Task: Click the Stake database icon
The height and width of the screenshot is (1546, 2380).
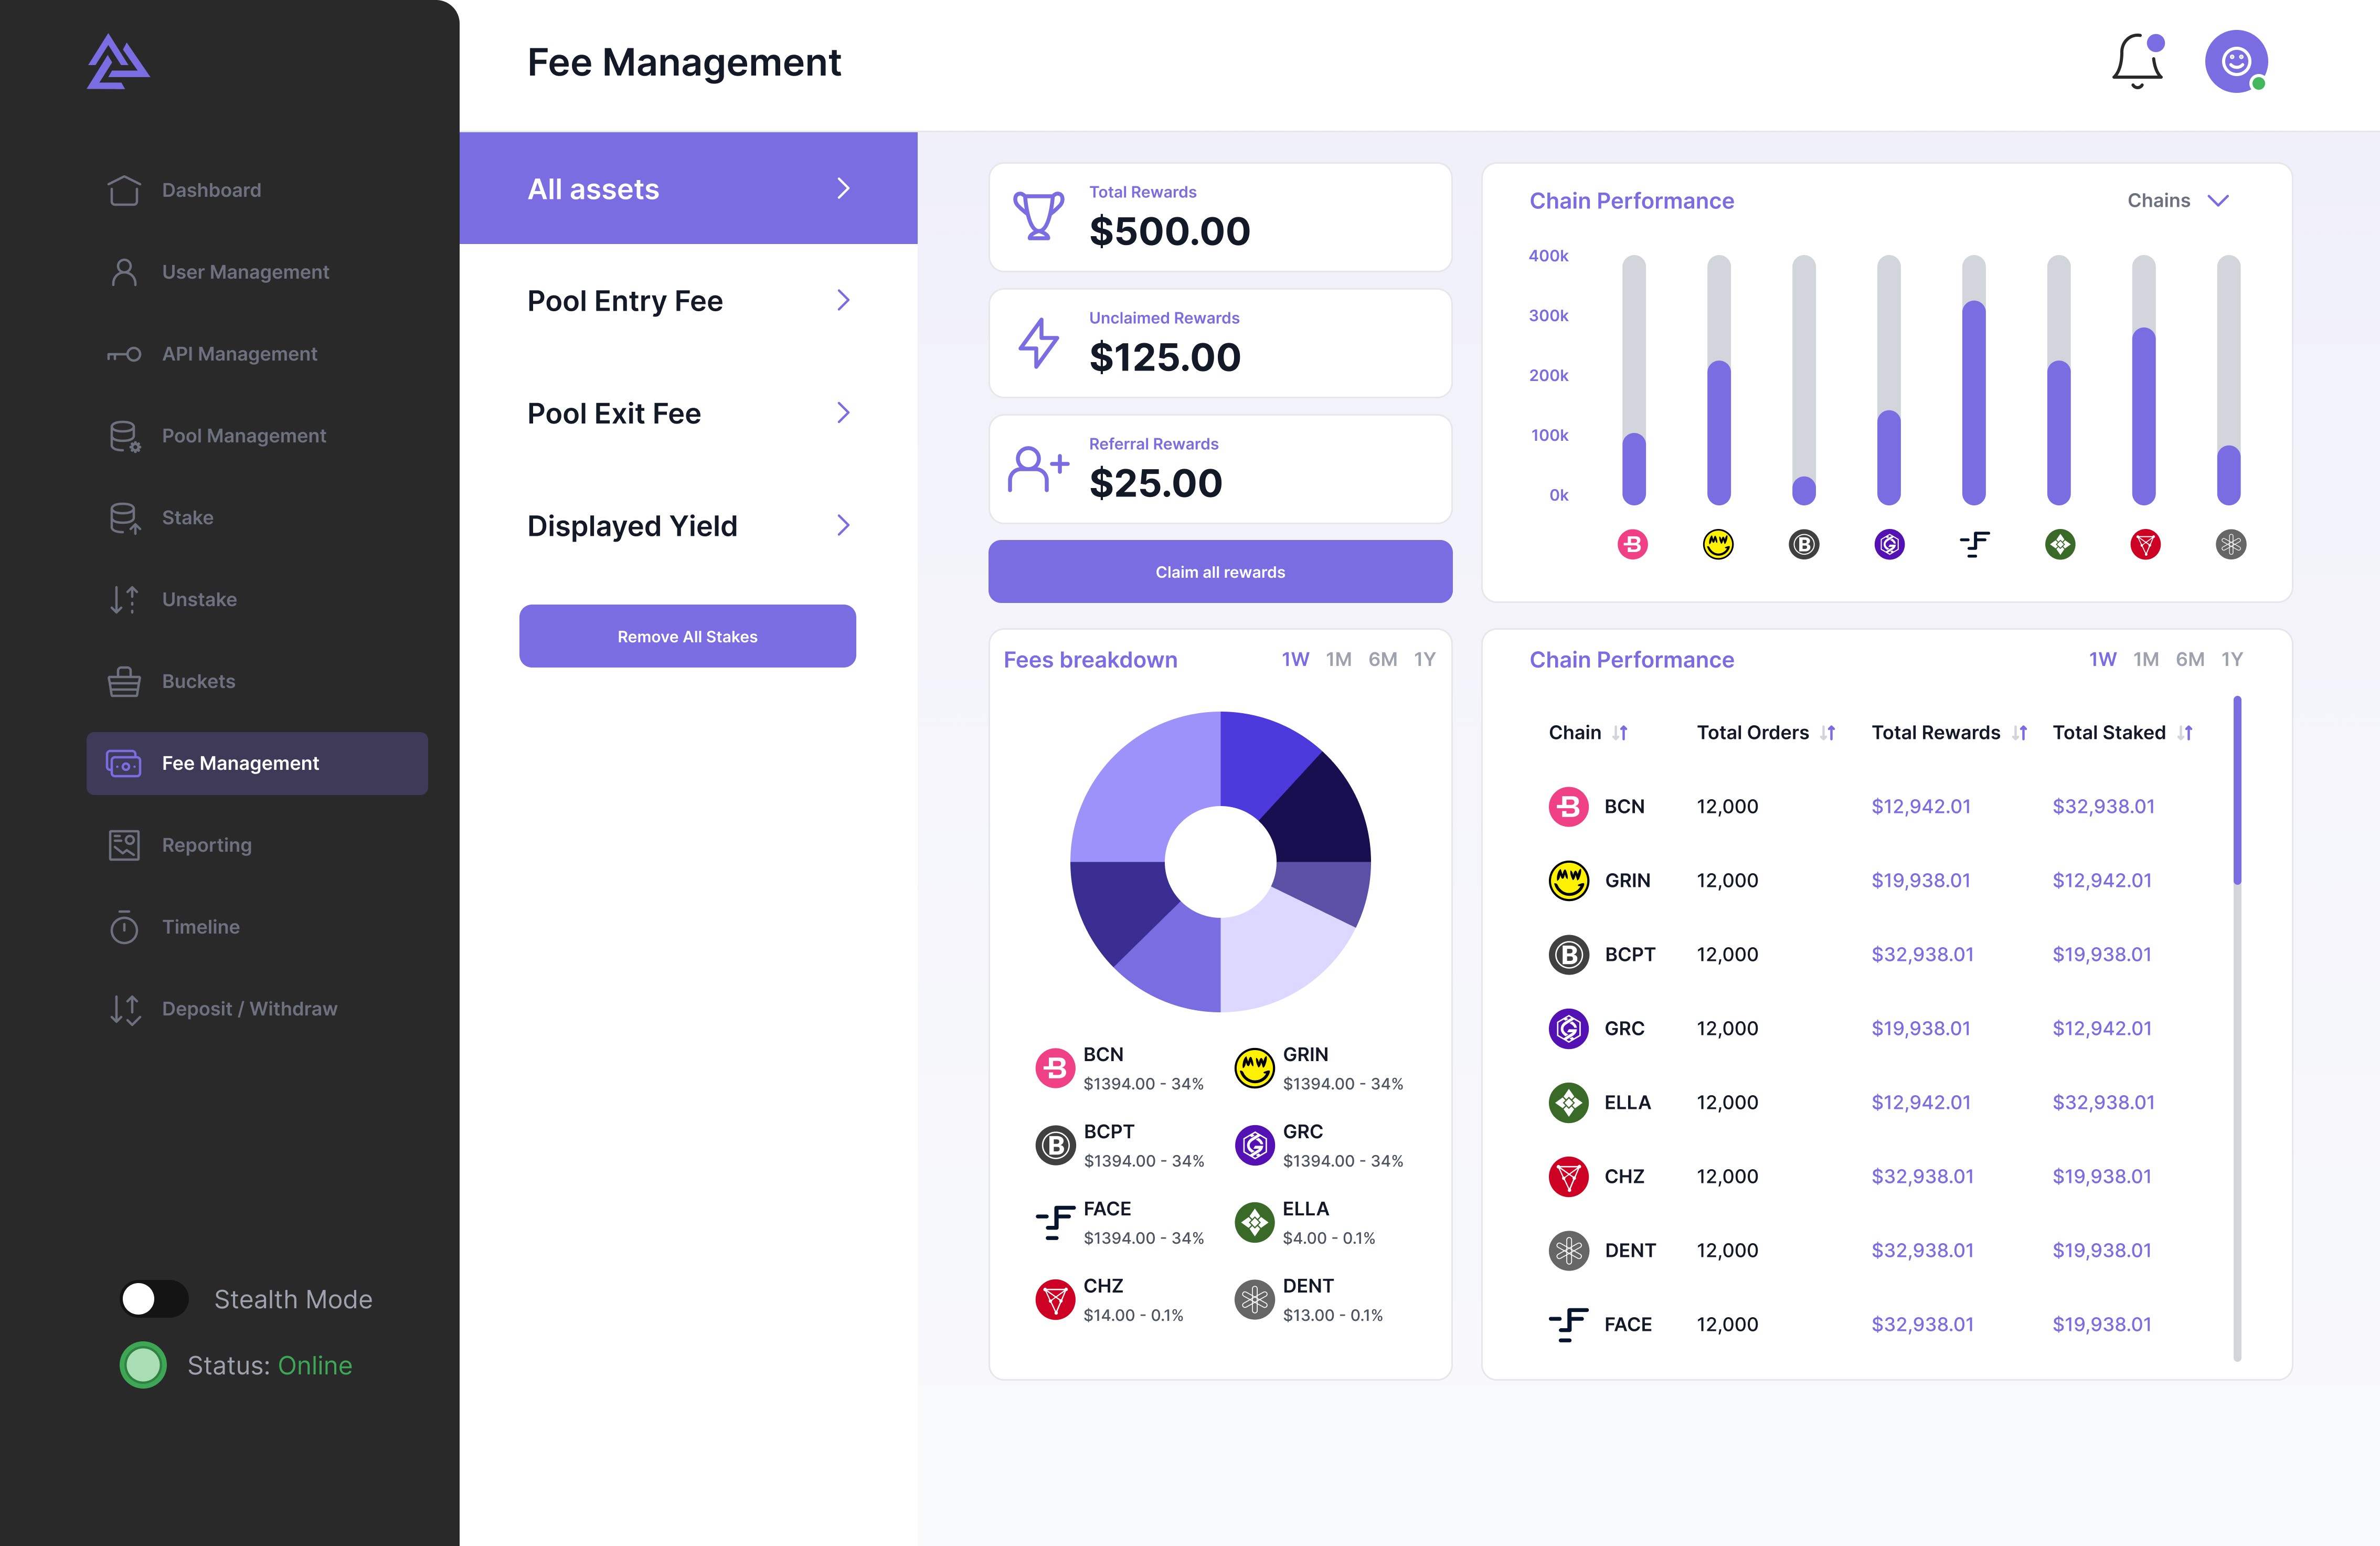Action: point(124,518)
